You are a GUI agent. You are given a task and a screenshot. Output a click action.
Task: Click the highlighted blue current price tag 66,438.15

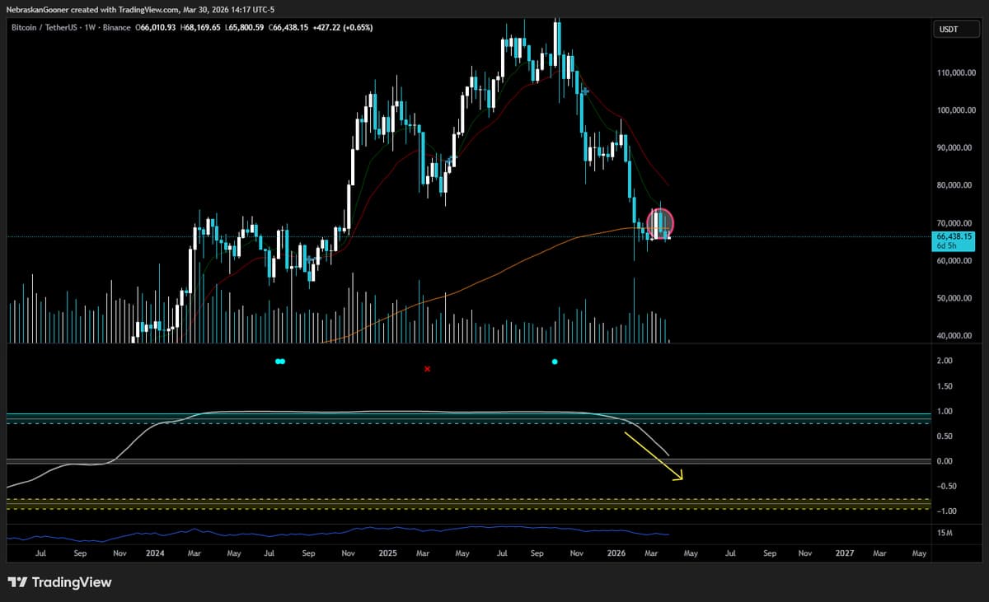click(x=952, y=235)
